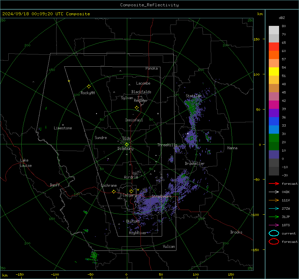The image size is (299, 279).
Task: Click the Drumheller city label
Action: (195, 164)
